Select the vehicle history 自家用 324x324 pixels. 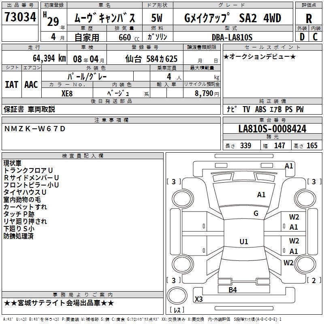pos(87,37)
